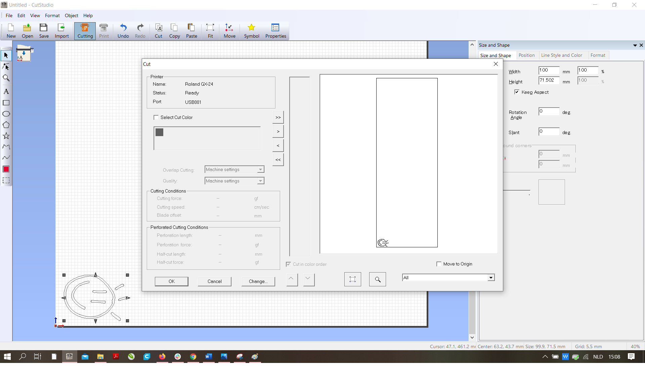Select the node edit tool

click(6, 67)
